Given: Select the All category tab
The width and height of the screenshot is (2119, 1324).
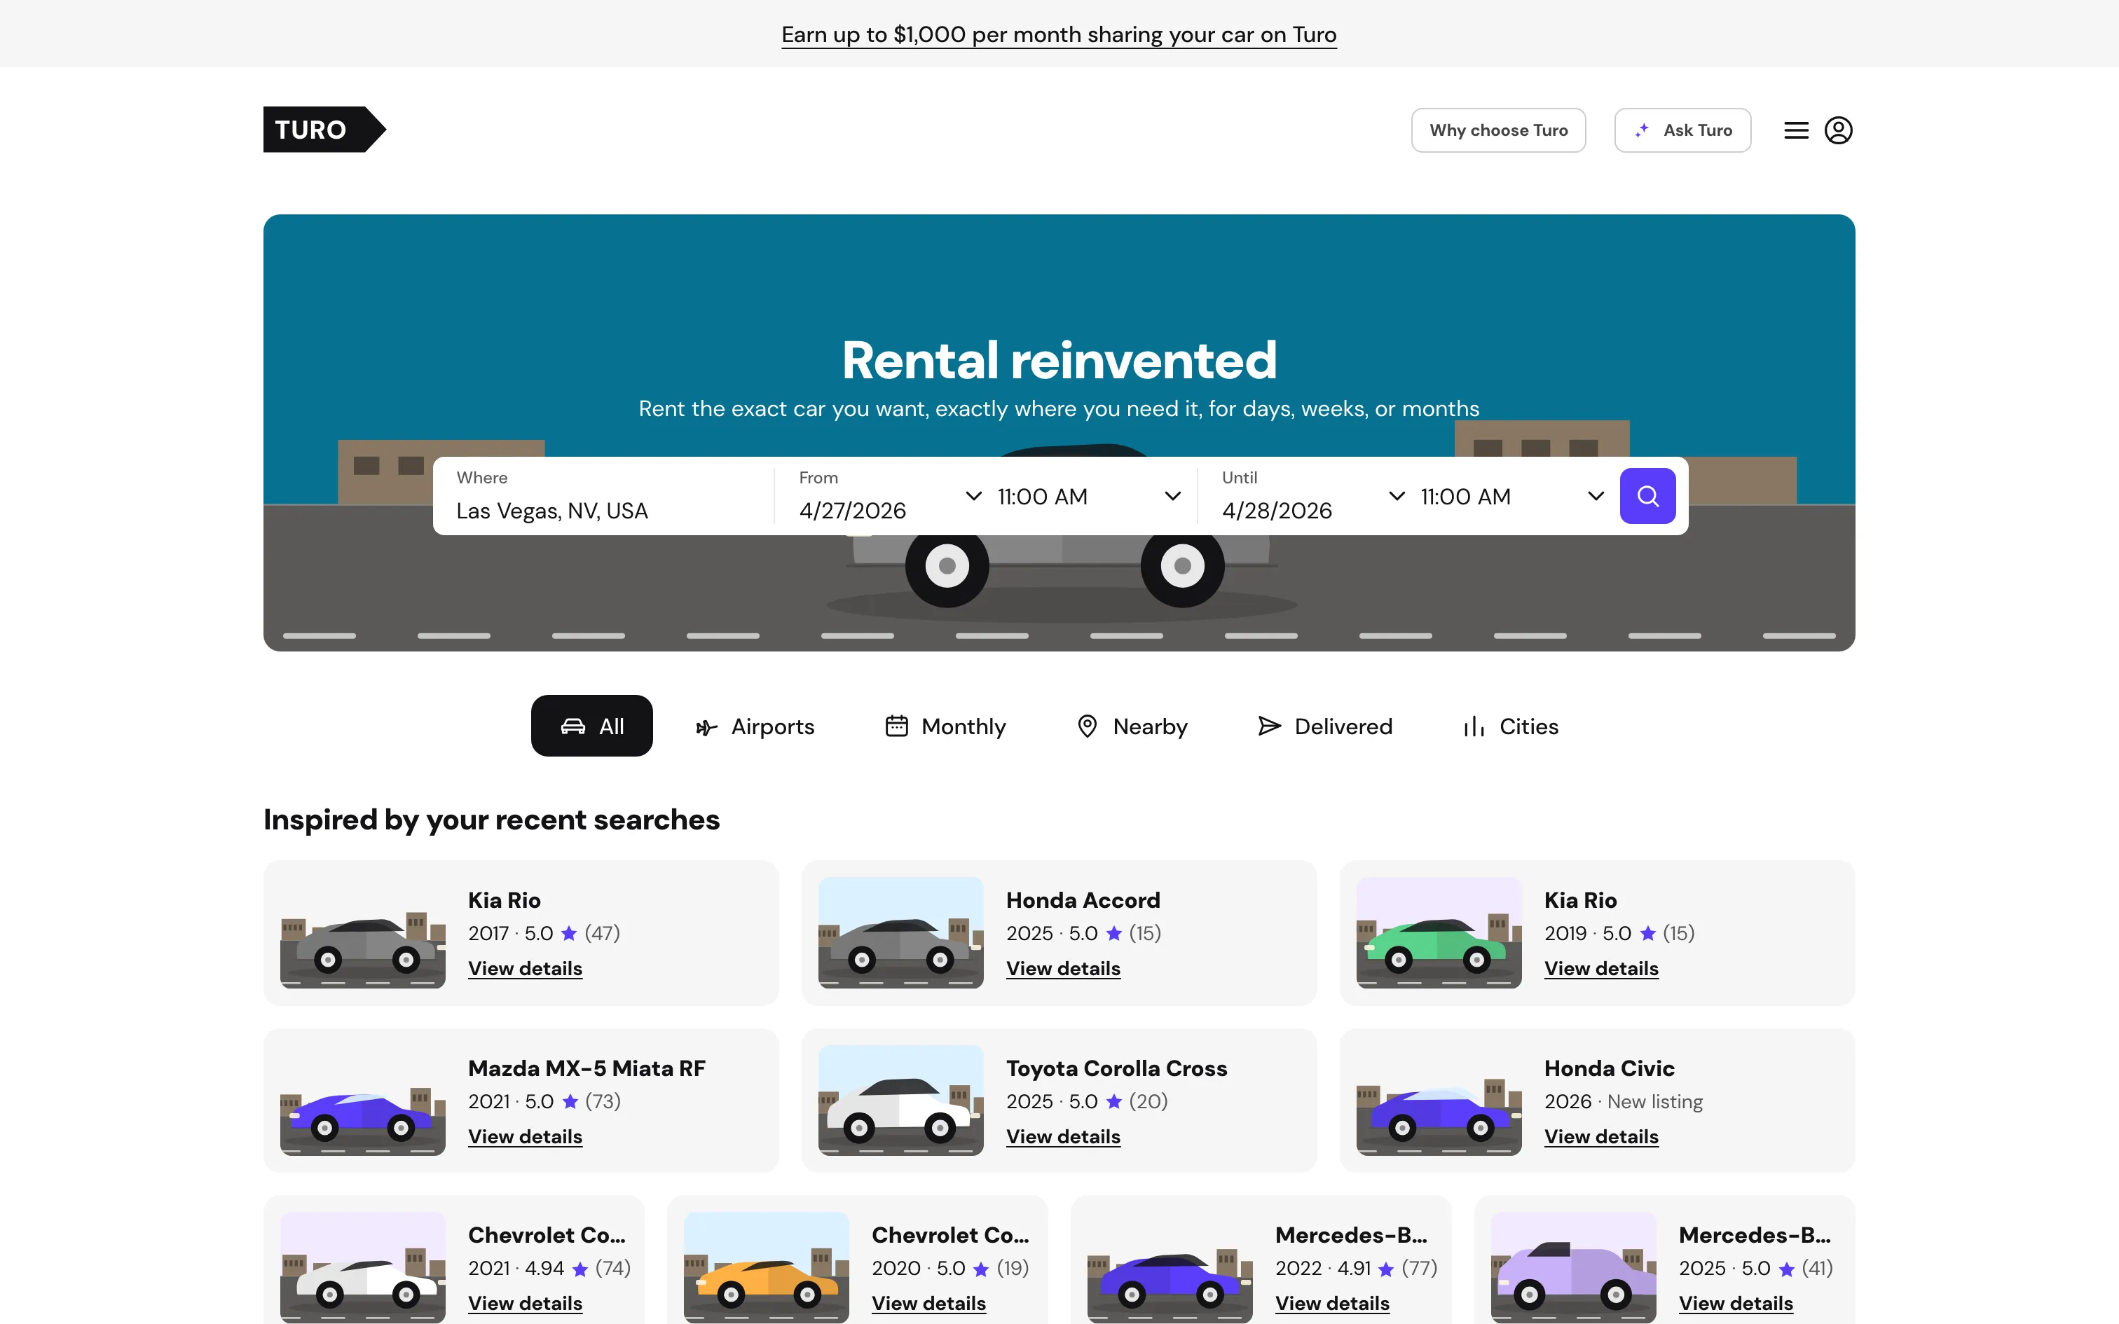Looking at the screenshot, I should [x=592, y=726].
